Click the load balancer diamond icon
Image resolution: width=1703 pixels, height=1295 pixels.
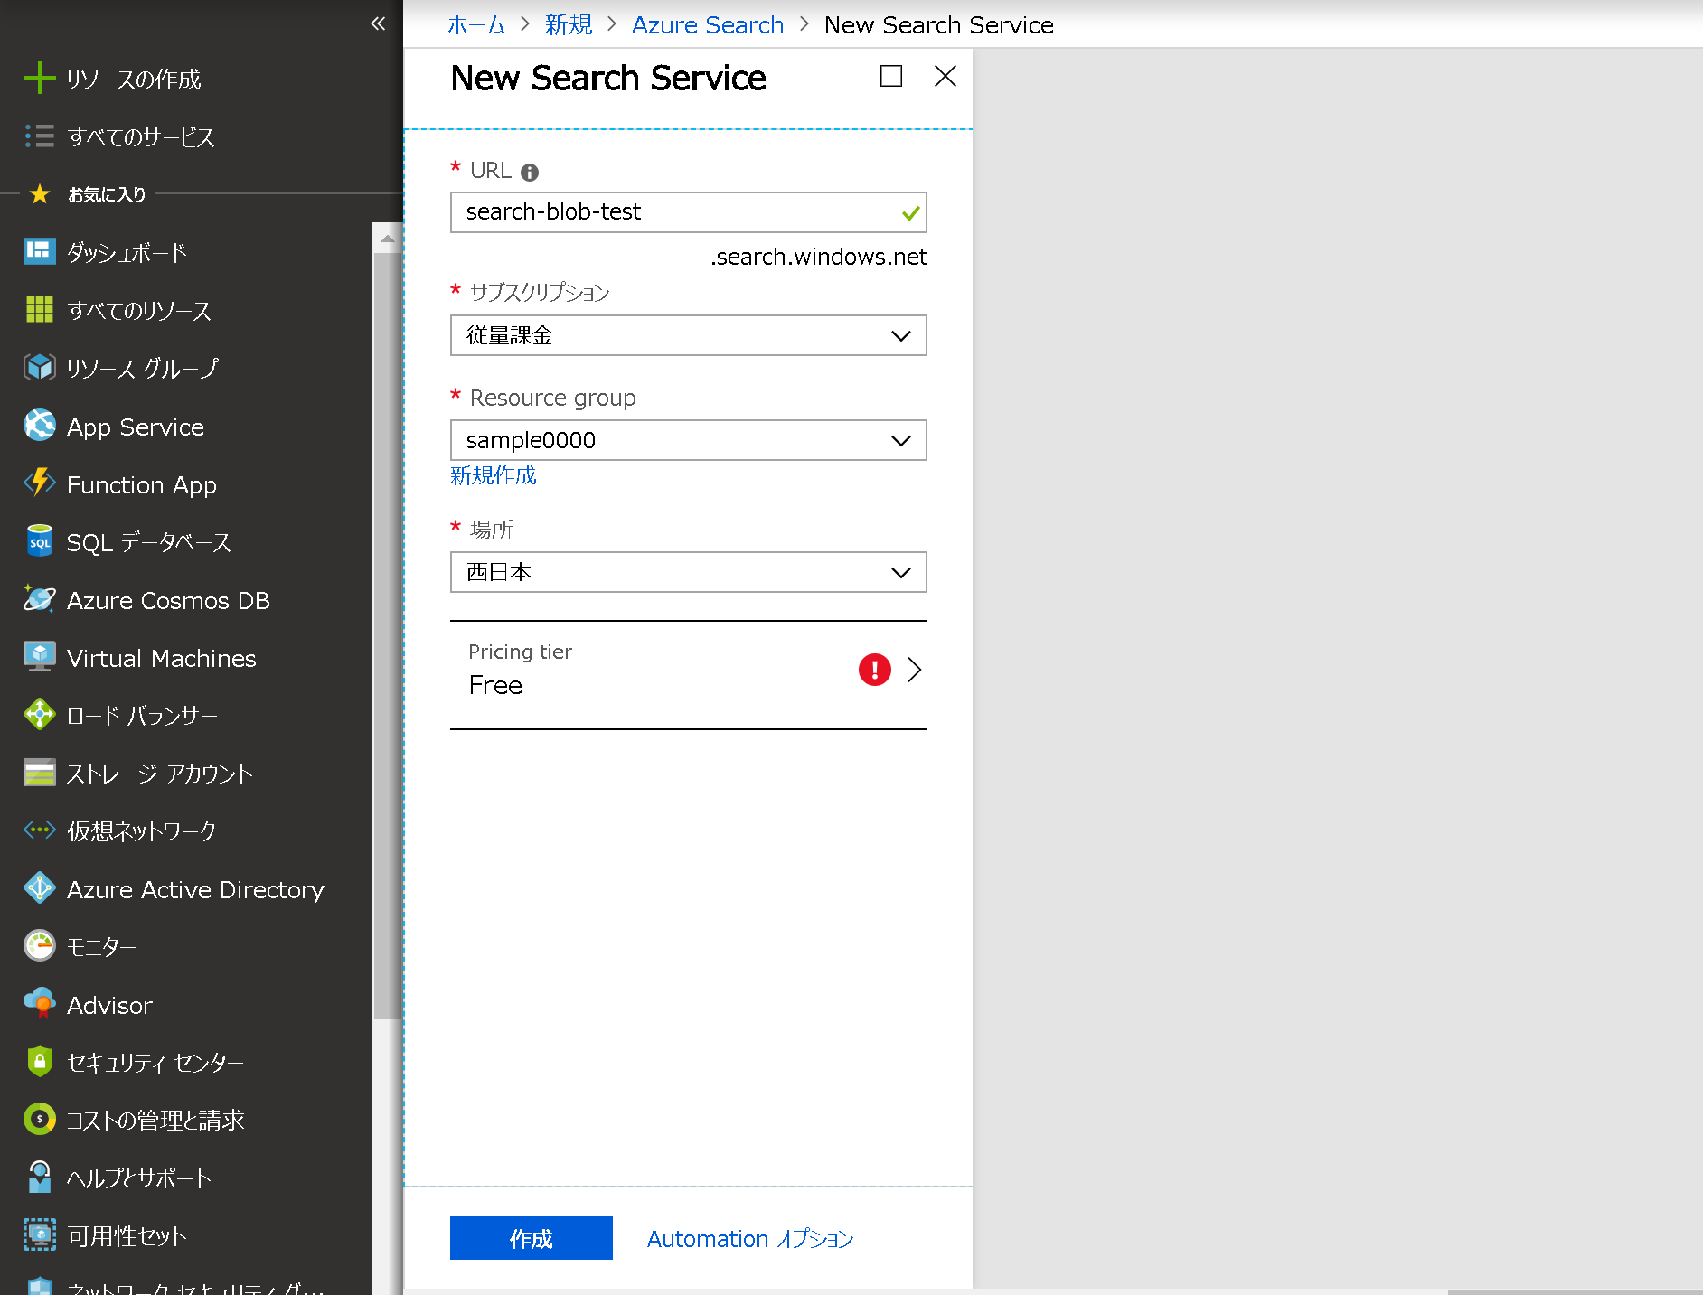pos(39,715)
